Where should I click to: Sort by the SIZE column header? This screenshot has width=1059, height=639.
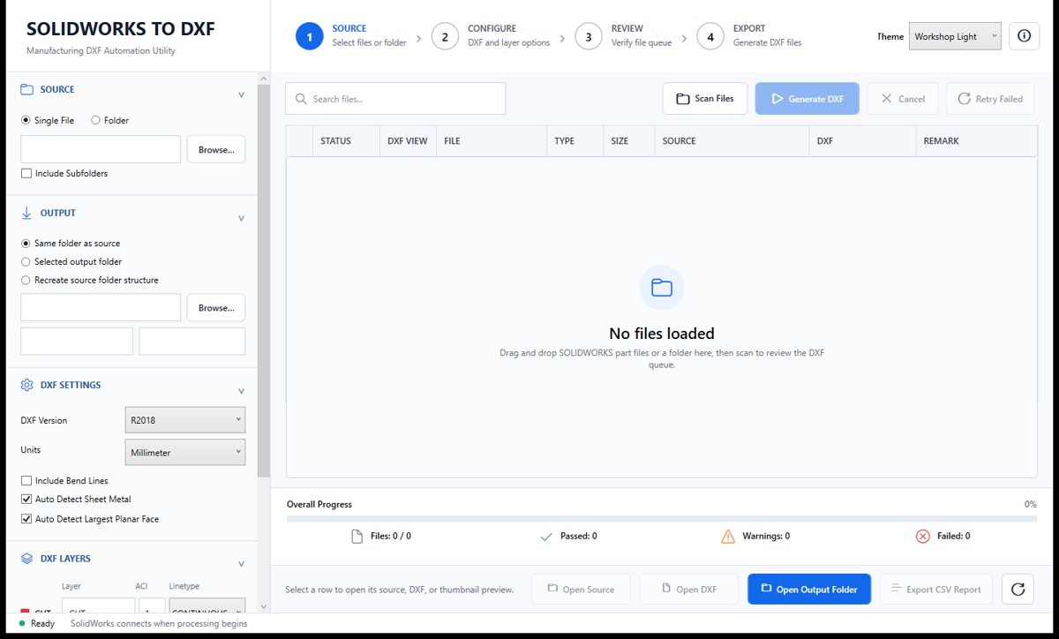[x=629, y=141]
